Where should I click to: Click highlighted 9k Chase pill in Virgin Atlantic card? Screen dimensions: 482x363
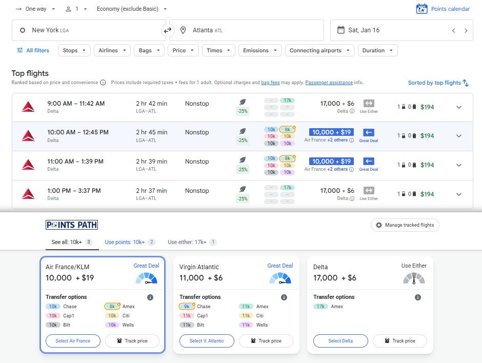(187, 307)
